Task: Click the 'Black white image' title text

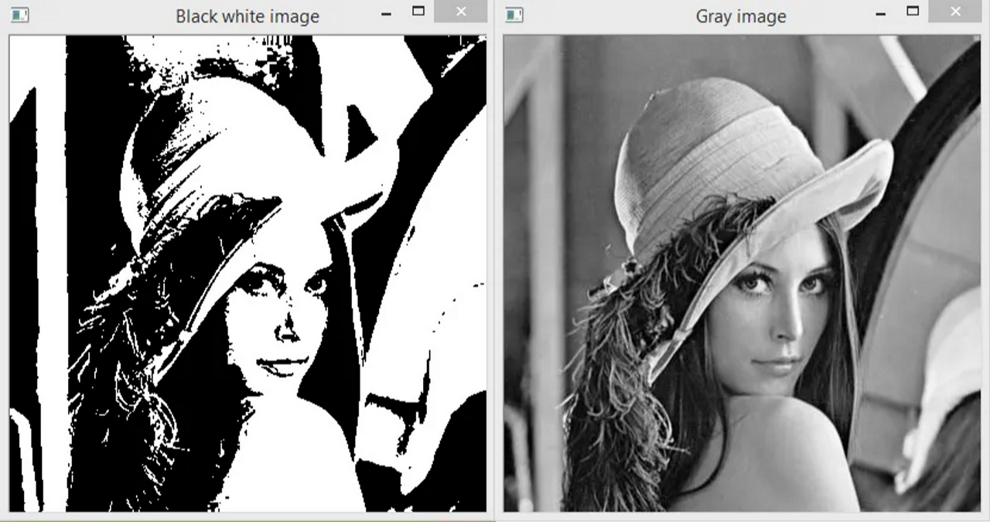Action: 247,16
